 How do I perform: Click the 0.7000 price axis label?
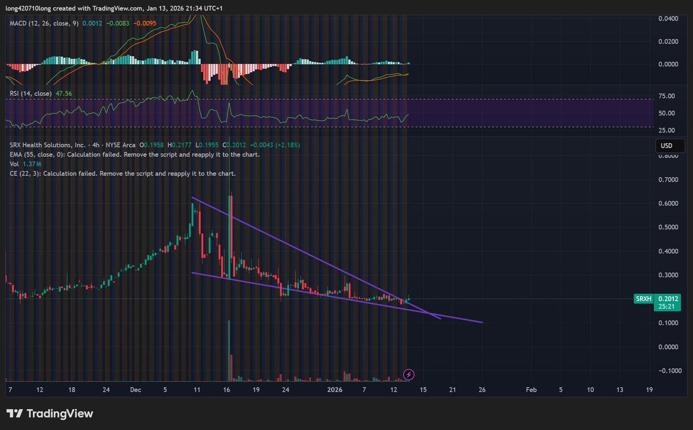669,180
